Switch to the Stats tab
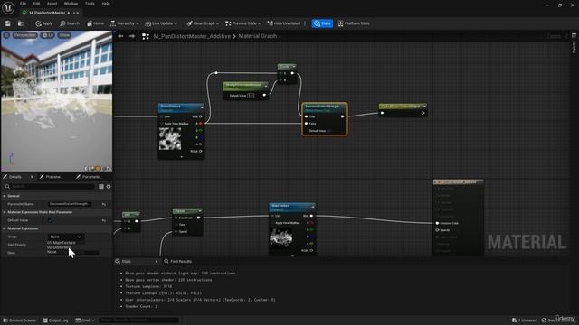579x325 pixels. point(127,261)
